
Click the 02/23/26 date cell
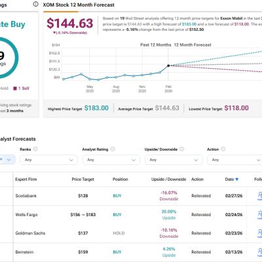point(234,233)
